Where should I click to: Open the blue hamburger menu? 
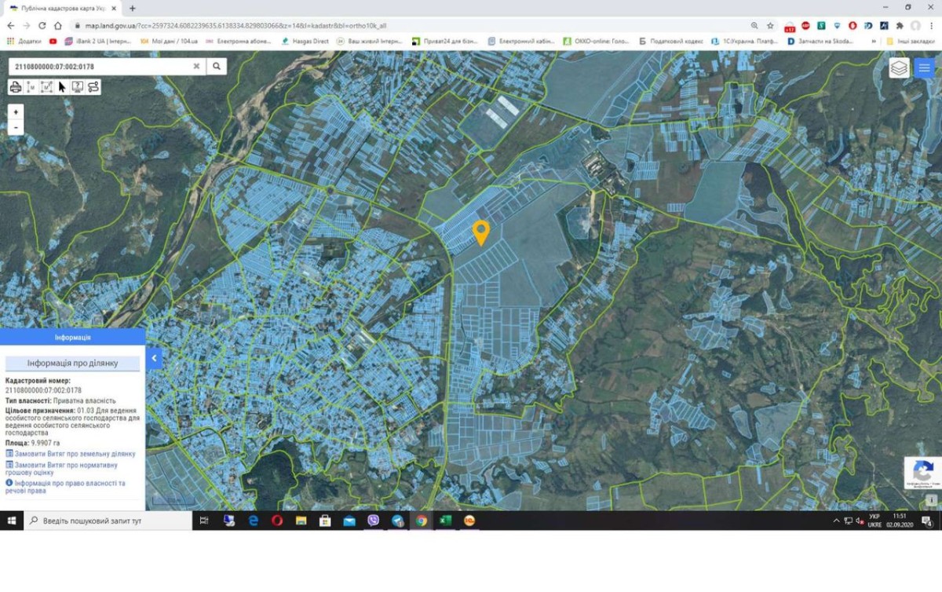[924, 68]
